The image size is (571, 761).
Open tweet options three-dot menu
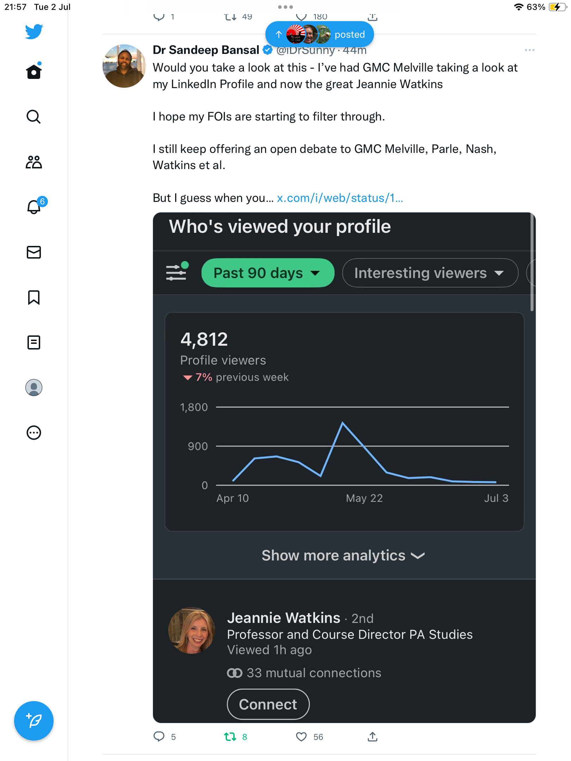[x=529, y=50]
